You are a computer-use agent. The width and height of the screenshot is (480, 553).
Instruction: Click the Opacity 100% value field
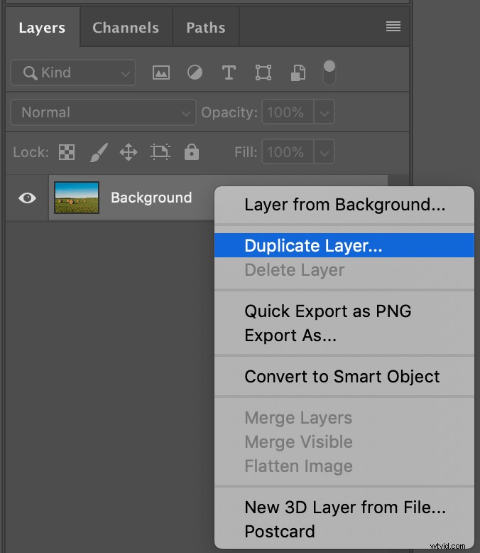(x=288, y=112)
